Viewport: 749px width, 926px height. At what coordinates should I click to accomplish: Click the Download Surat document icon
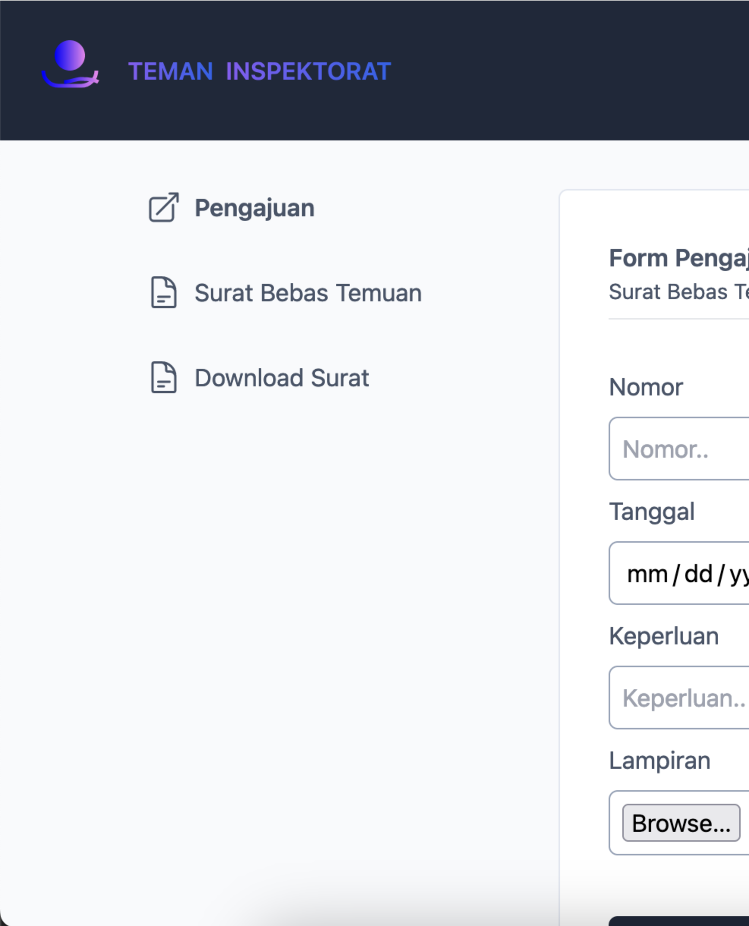(x=164, y=378)
